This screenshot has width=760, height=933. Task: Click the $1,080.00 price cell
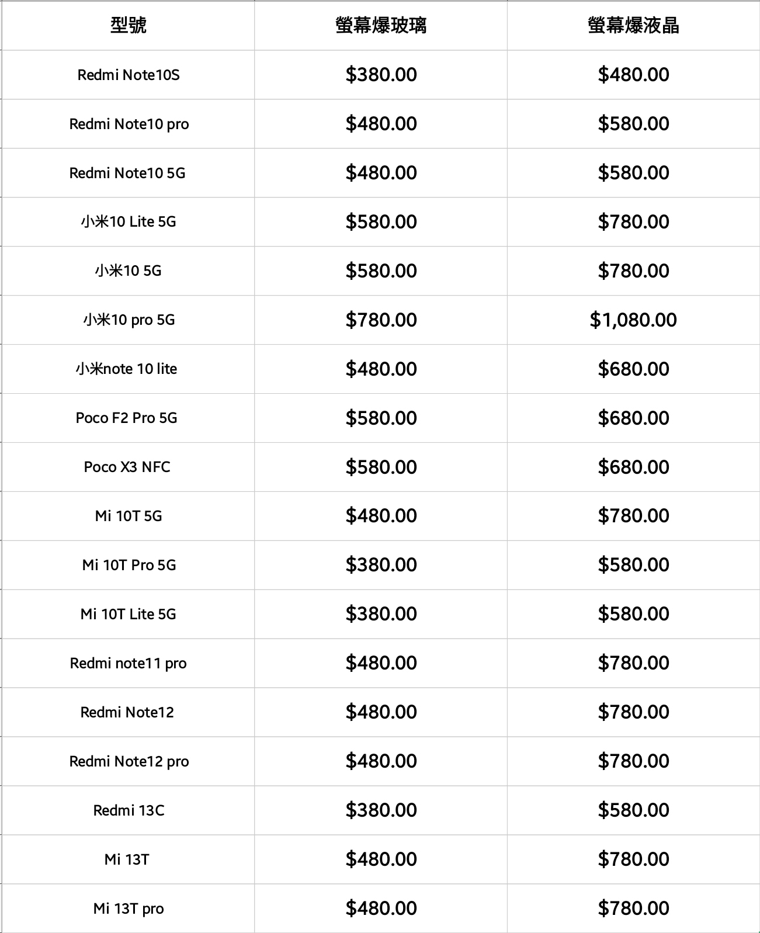[633, 320]
